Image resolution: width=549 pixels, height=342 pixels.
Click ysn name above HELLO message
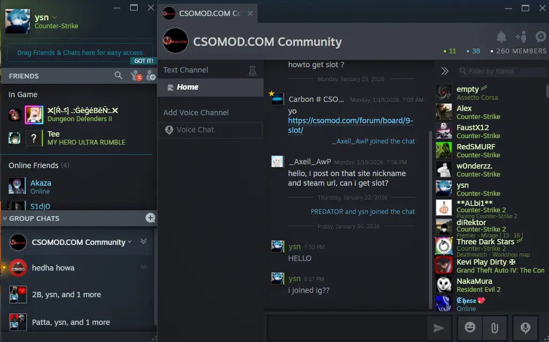coord(295,246)
